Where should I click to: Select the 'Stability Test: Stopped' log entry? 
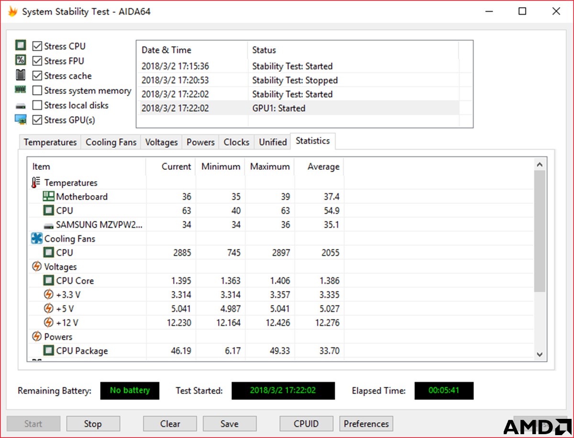pos(295,80)
